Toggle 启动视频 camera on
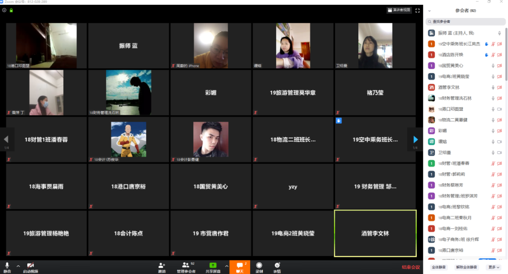This screenshot has width=508, height=274. (x=30, y=265)
